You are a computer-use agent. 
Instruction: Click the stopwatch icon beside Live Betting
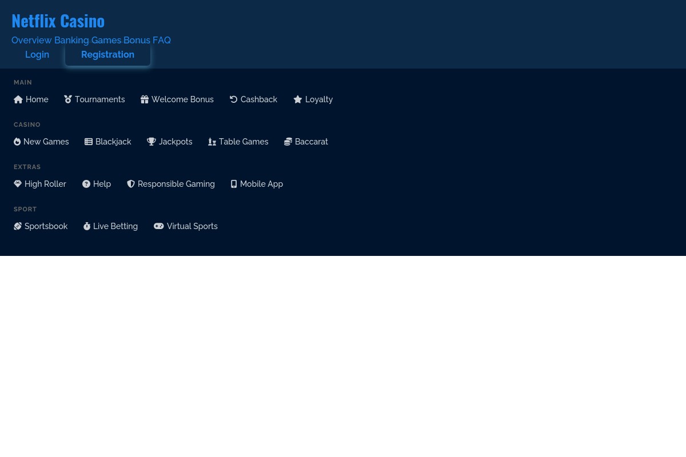[87, 226]
